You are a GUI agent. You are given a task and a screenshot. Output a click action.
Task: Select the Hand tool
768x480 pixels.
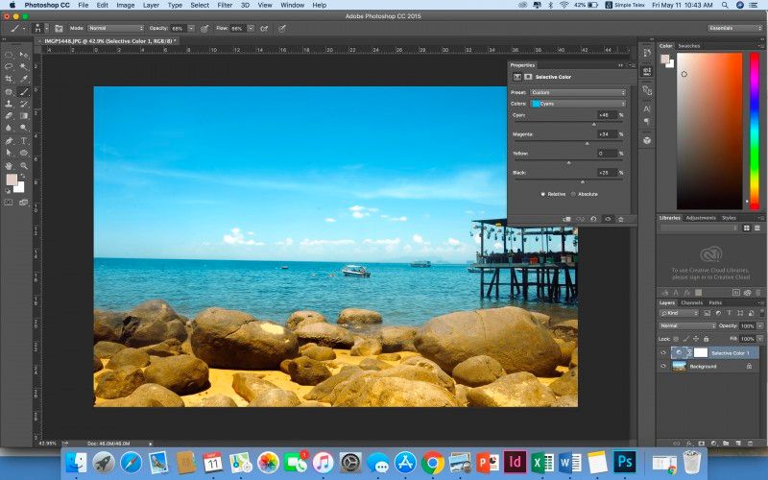[x=9, y=166]
